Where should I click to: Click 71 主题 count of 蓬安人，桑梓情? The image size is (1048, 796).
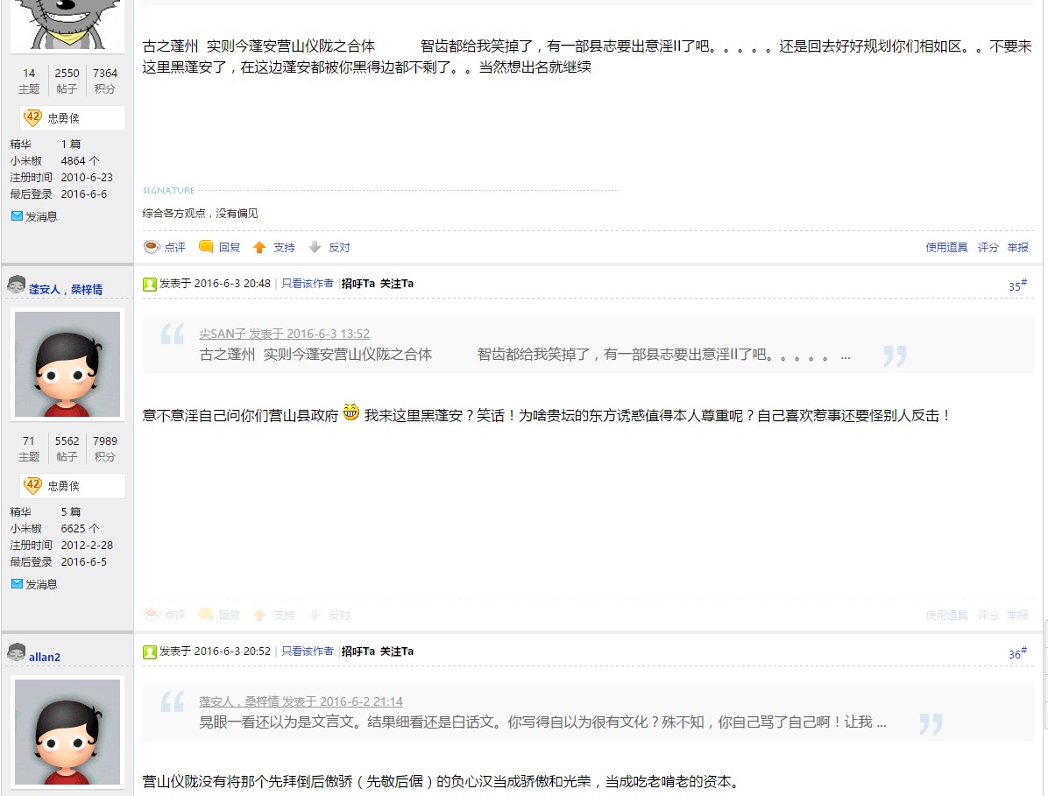(x=29, y=448)
